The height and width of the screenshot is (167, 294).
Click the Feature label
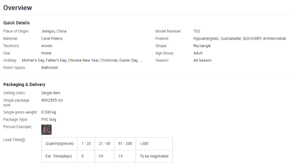[x=162, y=38]
